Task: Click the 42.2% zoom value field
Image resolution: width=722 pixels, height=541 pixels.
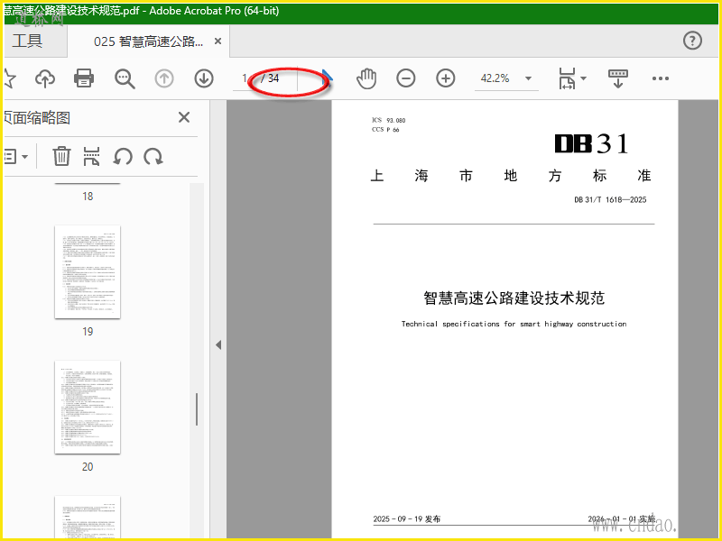Action: click(495, 78)
